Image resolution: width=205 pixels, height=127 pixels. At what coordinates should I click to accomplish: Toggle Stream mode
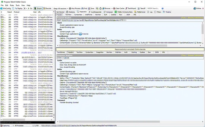[x=38, y=8]
